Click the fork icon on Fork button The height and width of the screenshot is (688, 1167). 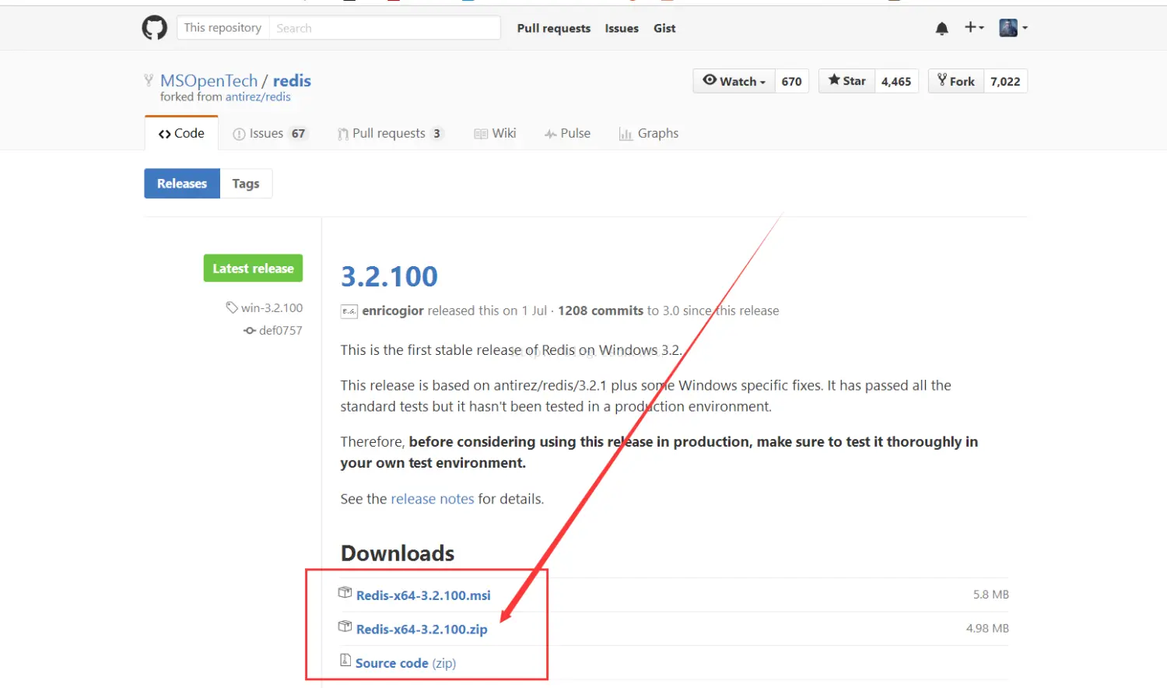click(942, 79)
